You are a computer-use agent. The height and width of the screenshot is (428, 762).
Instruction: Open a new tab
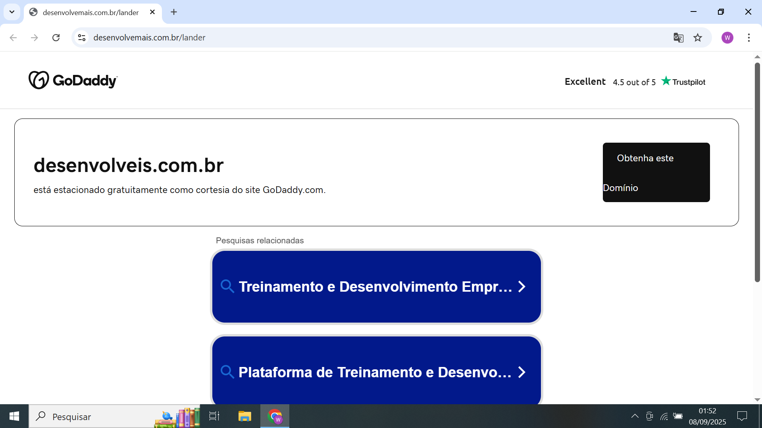click(174, 12)
